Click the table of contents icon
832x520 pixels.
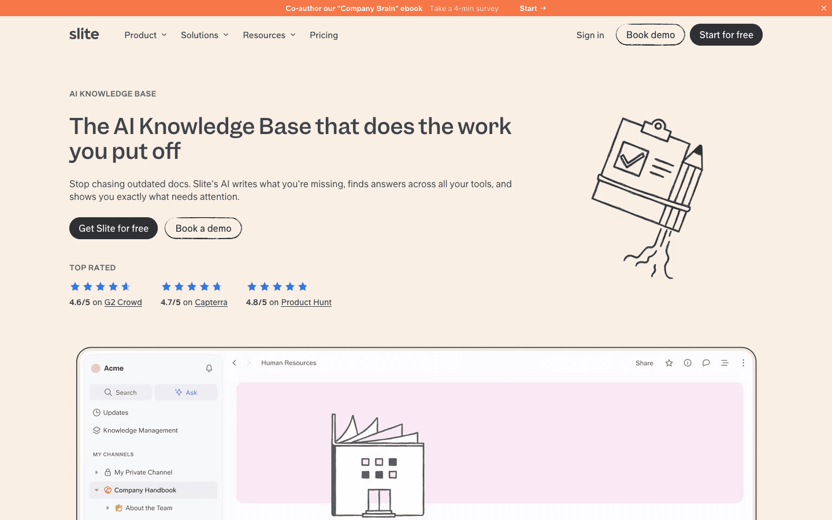tap(725, 363)
